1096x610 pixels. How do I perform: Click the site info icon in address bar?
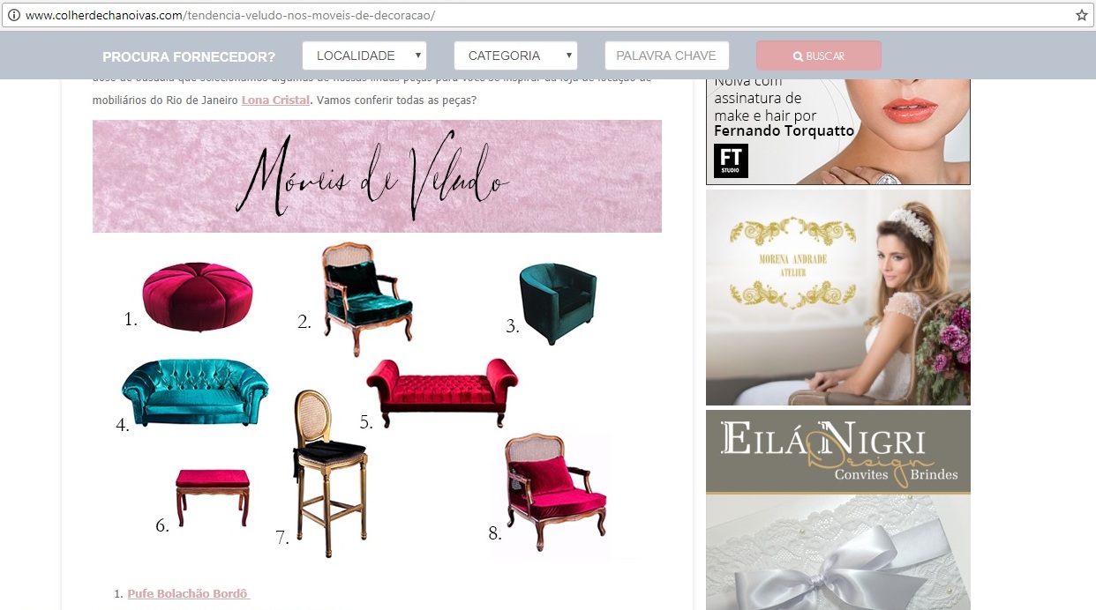tap(13, 15)
